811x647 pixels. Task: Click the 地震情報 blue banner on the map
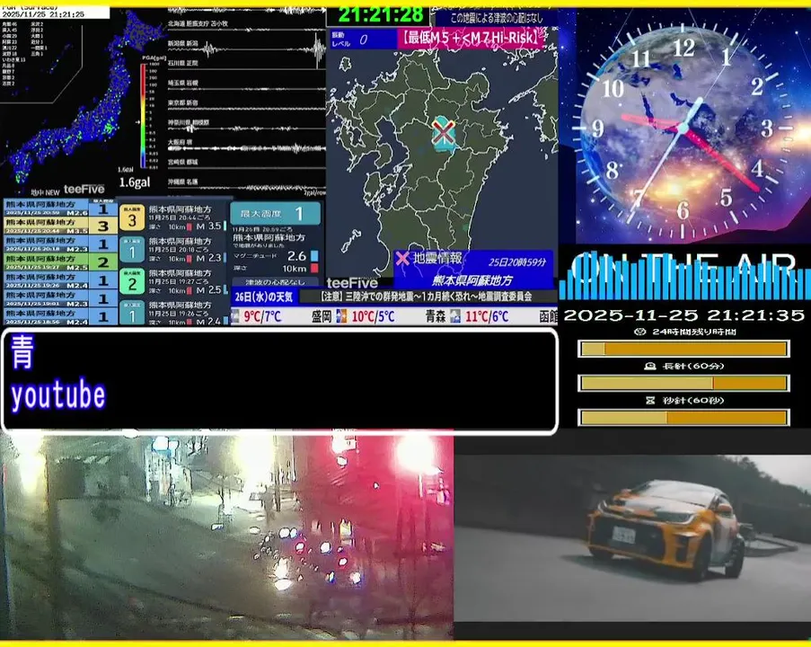[x=473, y=270]
